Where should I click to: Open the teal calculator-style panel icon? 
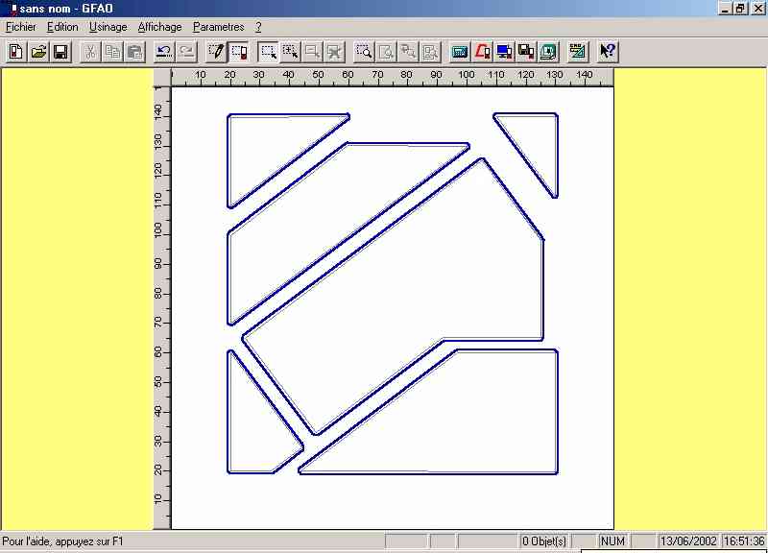pyautogui.click(x=460, y=52)
